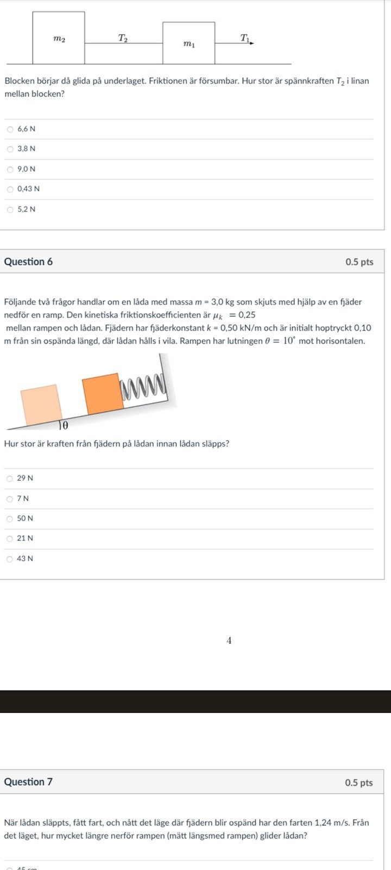Mark 5,2 N as the answer
Image resolution: width=391 pixels, height=870 pixels.
coord(10,209)
